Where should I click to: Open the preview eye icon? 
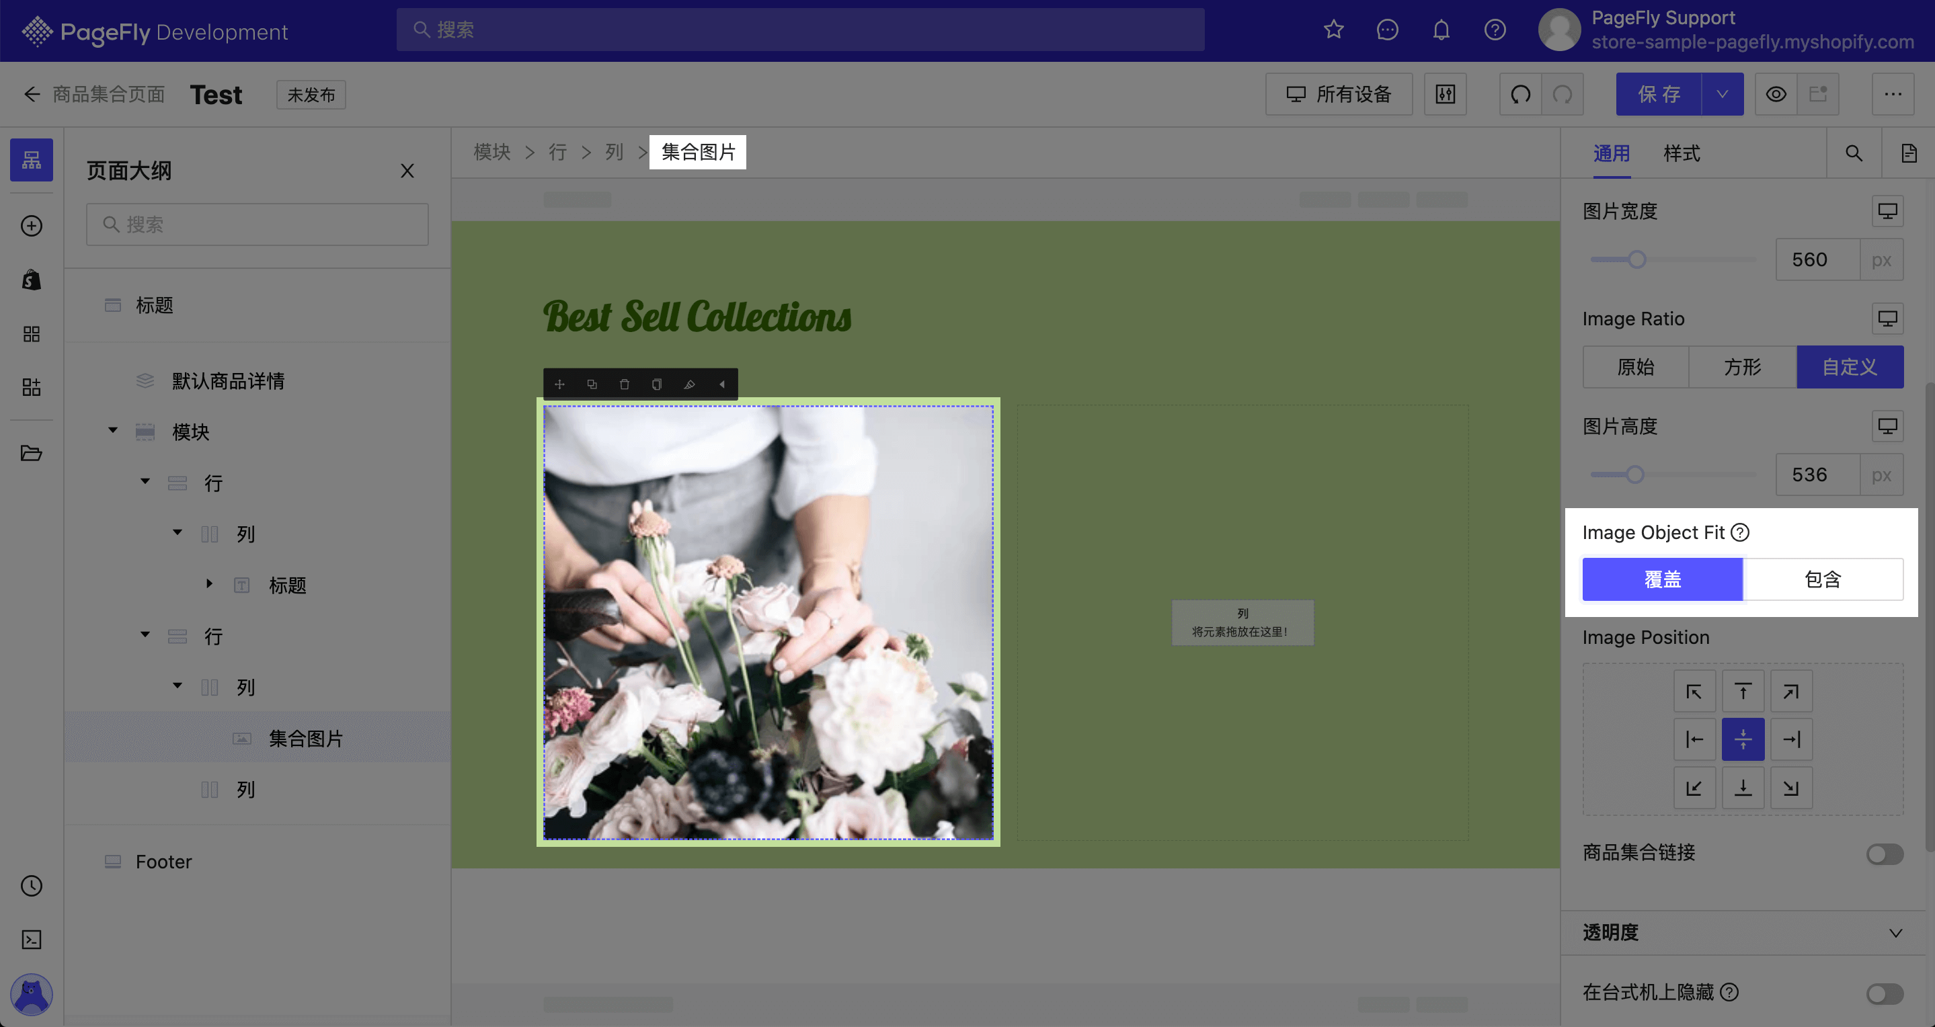[x=1776, y=95]
